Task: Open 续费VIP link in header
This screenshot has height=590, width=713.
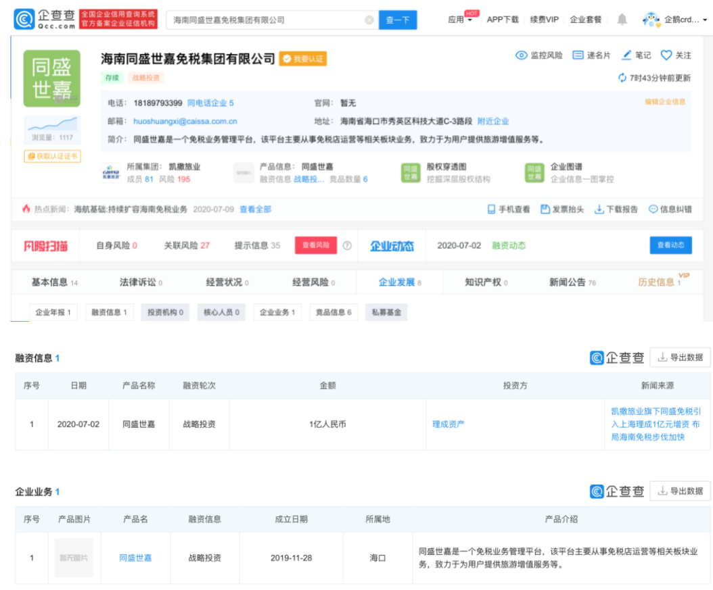Action: (x=545, y=20)
